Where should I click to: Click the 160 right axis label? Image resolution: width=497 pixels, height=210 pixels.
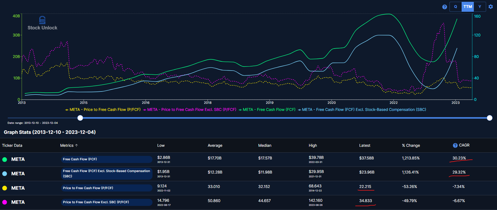click(477, 16)
